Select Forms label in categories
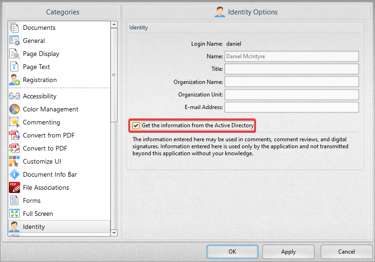The image size is (375, 262). click(32, 200)
